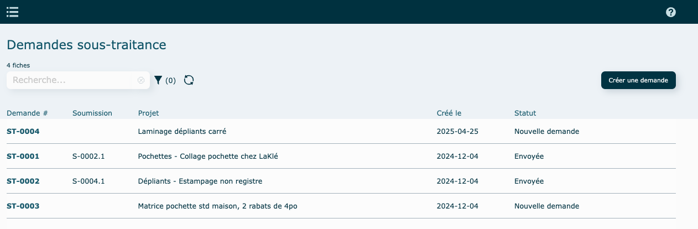Sort by the Créé le column header

point(449,113)
